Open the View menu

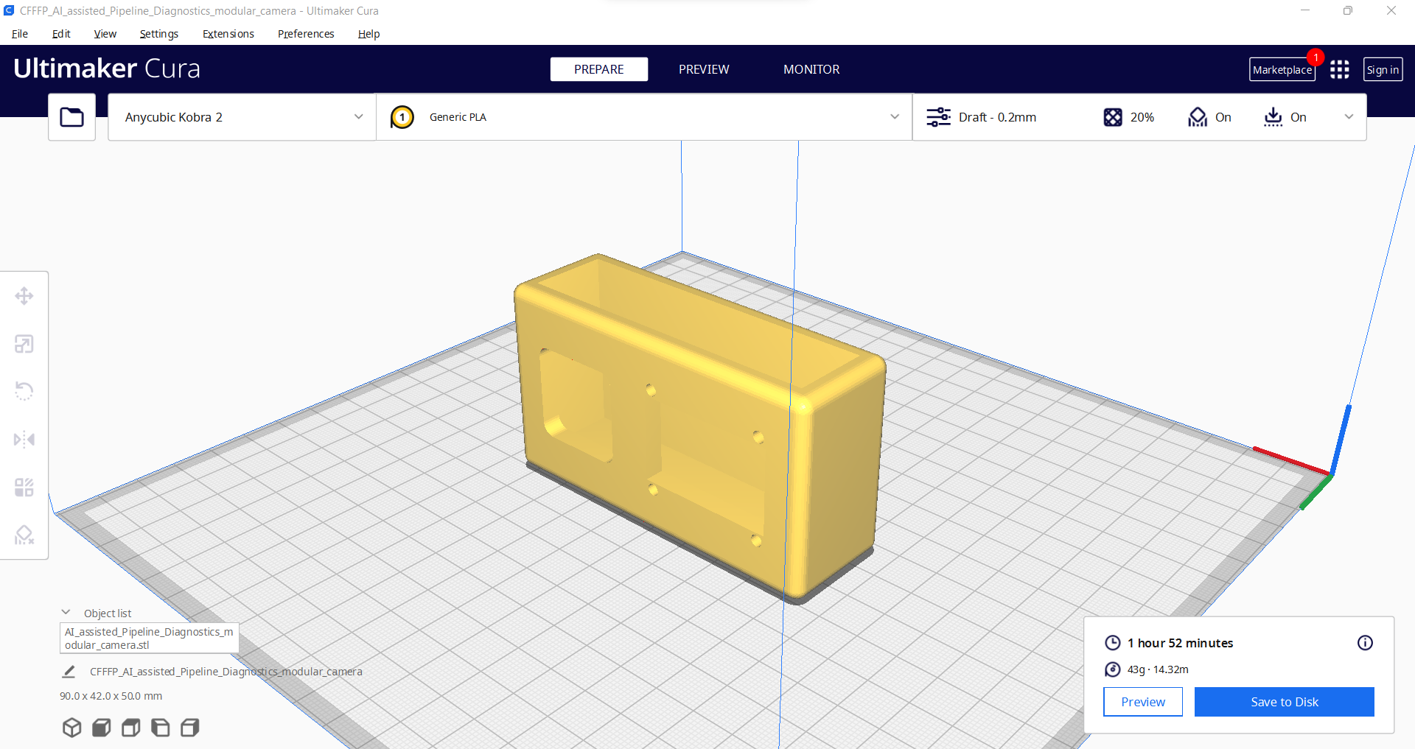105,34
